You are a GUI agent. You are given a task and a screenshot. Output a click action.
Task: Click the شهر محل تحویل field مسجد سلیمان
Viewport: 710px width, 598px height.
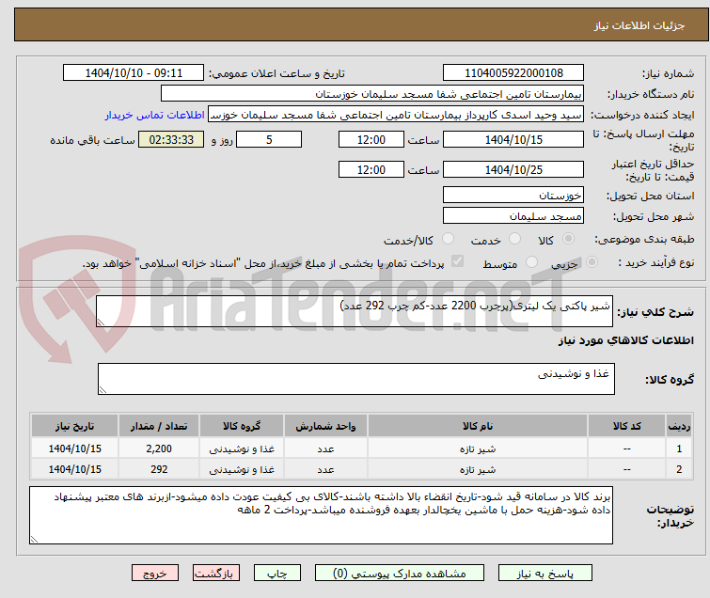(x=513, y=216)
